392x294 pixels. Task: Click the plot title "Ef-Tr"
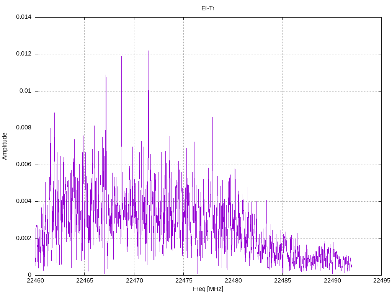pyautogui.click(x=208, y=8)
